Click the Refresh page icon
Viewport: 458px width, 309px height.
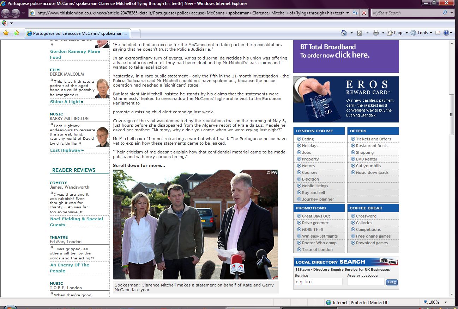pos(356,13)
